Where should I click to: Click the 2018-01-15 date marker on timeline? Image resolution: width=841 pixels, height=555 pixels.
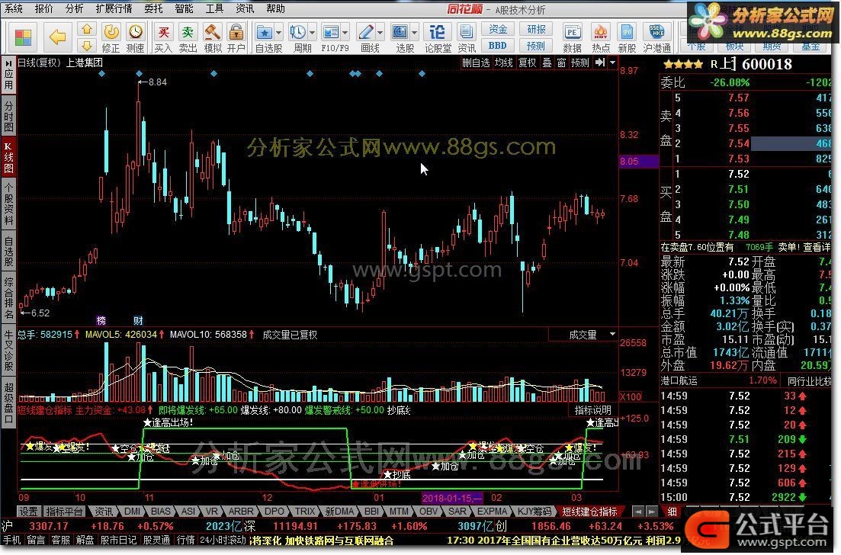[452, 498]
